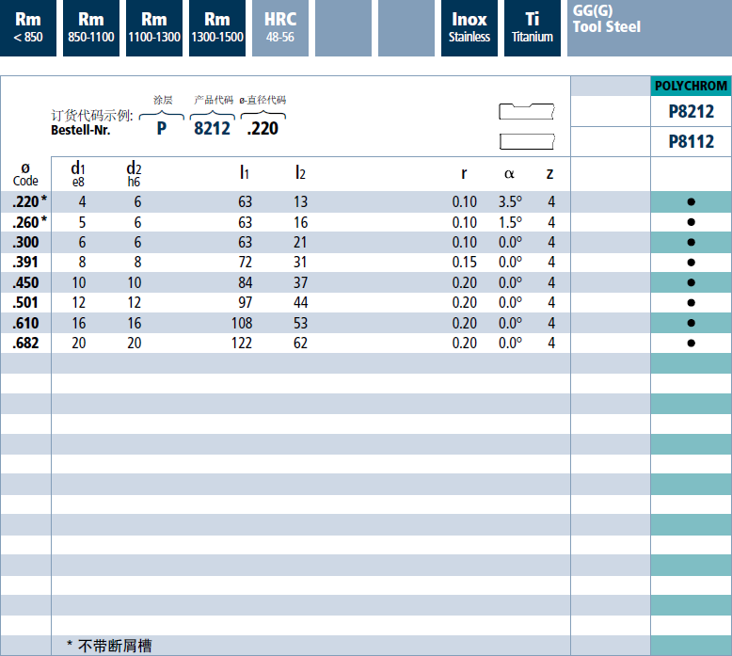Click the 1.5° angle value
The width and height of the screenshot is (732, 656).
[510, 222]
